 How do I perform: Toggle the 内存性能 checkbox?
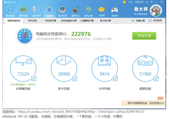pyautogui.click(x=115, y=79)
